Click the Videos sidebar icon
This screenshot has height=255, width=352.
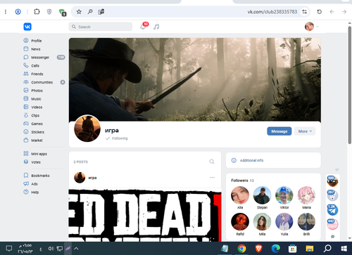(x=26, y=107)
